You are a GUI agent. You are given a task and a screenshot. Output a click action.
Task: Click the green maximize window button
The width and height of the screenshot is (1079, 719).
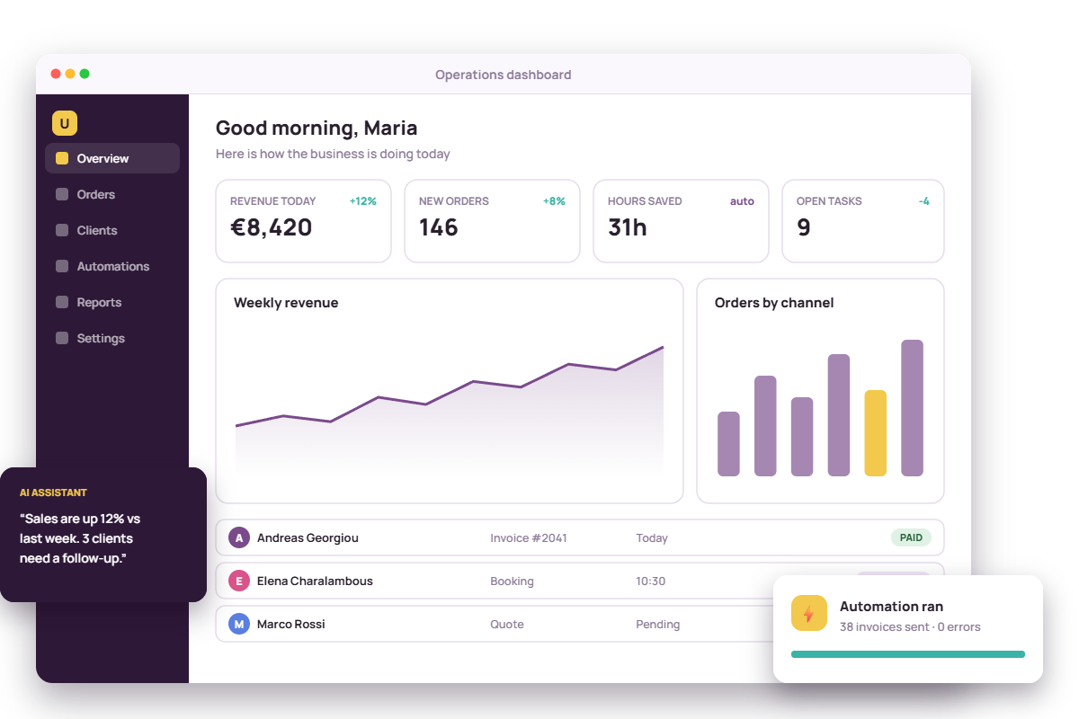(x=85, y=74)
